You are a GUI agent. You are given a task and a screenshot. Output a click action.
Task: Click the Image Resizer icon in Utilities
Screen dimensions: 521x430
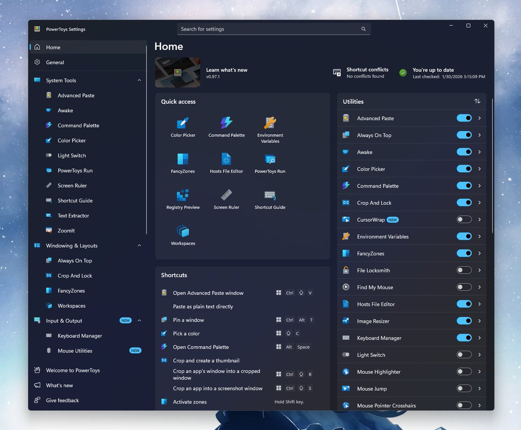[346, 321]
